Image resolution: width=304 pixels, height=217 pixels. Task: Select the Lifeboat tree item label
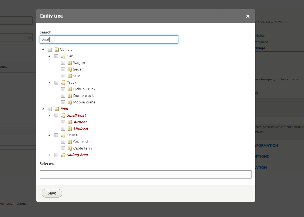pos(81,129)
